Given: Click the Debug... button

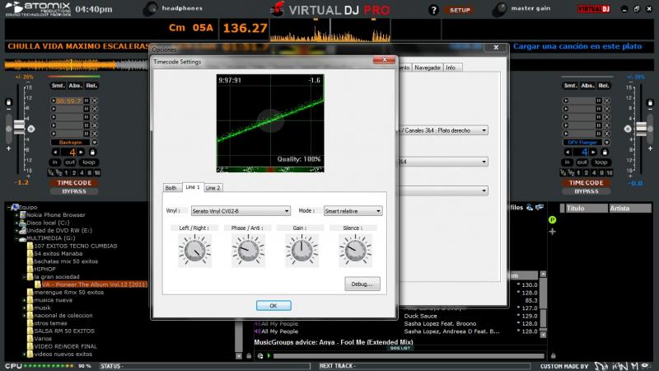Looking at the screenshot, I should [x=362, y=284].
